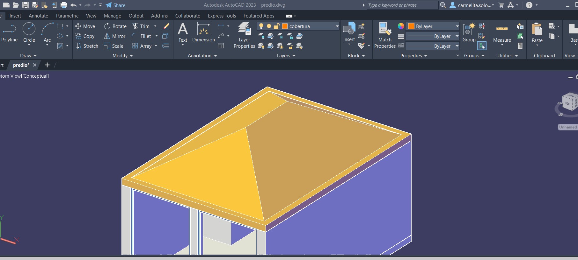Click the Thaw All Layers icon
578x260 pixels.
(280, 46)
